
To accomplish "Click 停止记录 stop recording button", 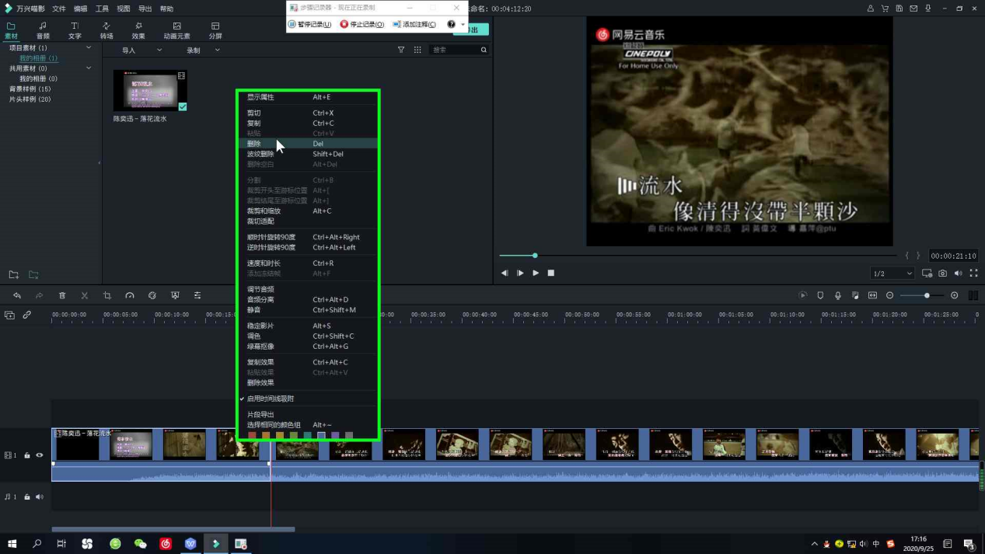I will (x=362, y=24).
